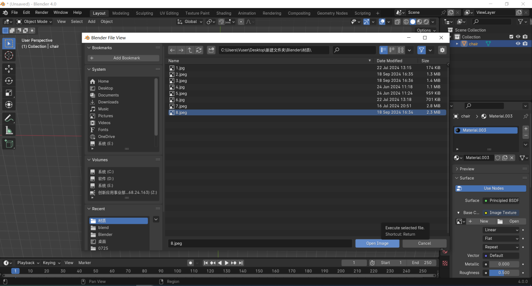Refresh the file list
The image size is (532, 286).
tap(199, 50)
